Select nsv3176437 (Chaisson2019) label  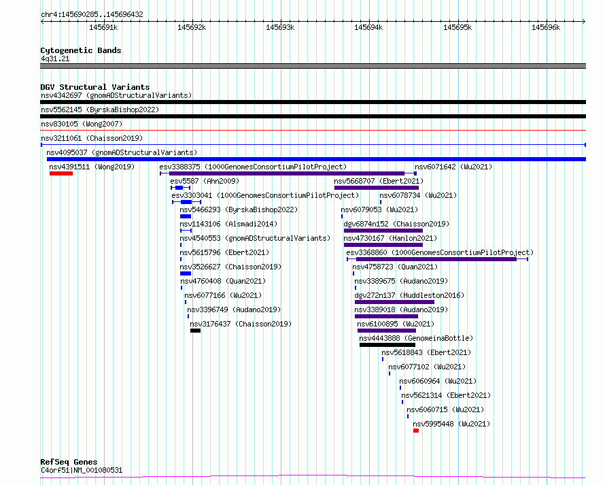pos(241,324)
